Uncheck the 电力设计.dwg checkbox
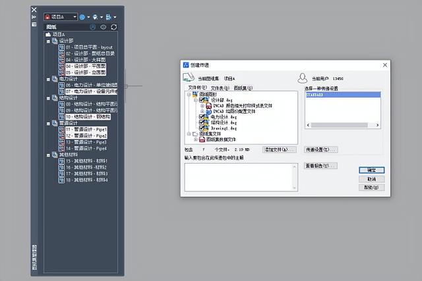 point(202,117)
